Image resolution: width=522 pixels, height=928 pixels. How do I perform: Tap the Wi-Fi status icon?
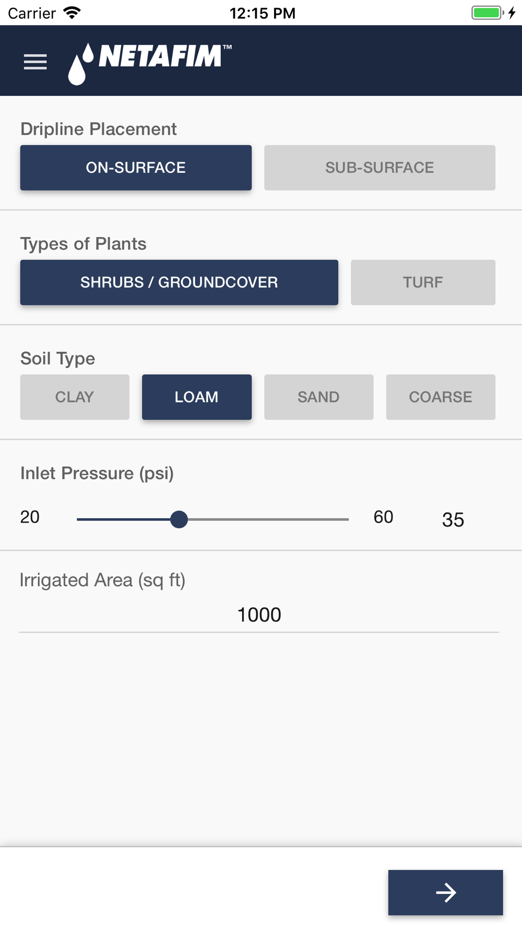pyautogui.click(x=72, y=13)
